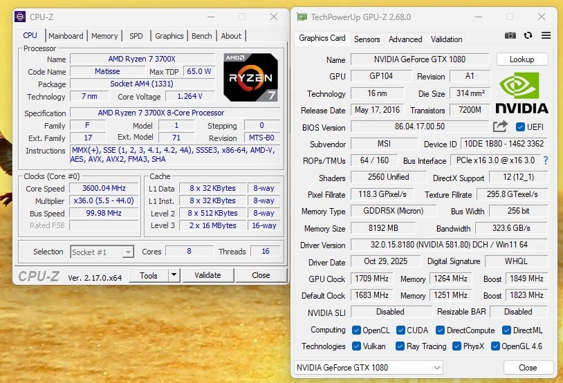Toggle the Vulkan checkbox
This screenshot has width=563, height=383.
(x=356, y=346)
